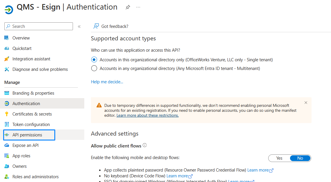Dismiss the personal accounts warning banner
The height and width of the screenshot is (182, 331).
coord(306,103)
